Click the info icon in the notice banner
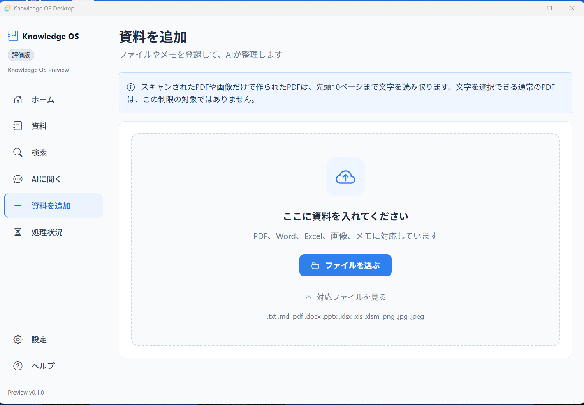 point(131,87)
